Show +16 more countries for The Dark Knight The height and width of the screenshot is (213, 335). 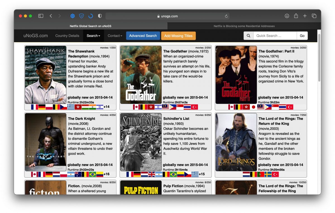point(107,174)
